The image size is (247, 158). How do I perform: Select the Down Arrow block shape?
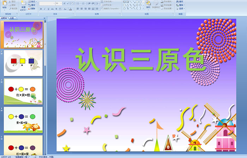(x=140, y=5)
